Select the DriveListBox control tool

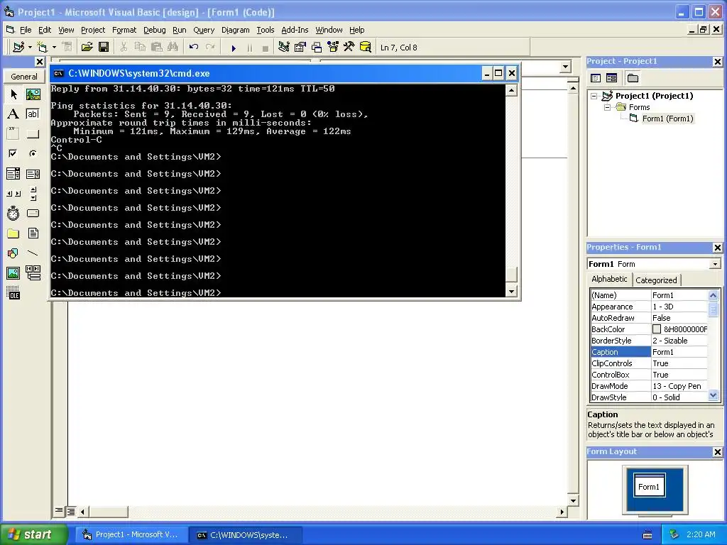coord(33,213)
